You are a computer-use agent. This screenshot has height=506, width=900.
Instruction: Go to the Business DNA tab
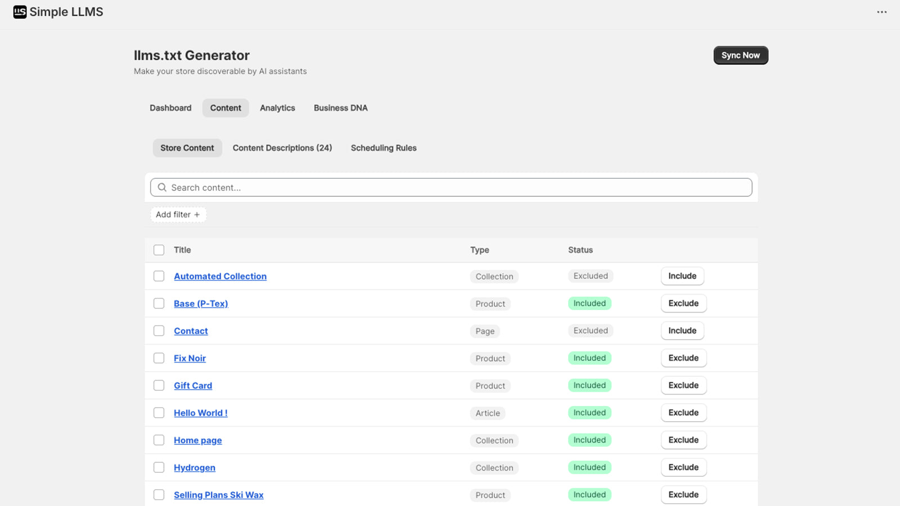[x=340, y=108]
